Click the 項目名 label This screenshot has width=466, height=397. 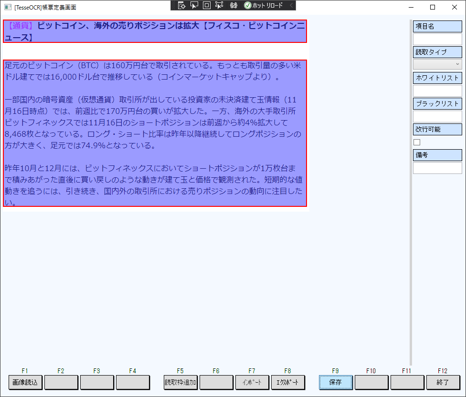click(437, 26)
